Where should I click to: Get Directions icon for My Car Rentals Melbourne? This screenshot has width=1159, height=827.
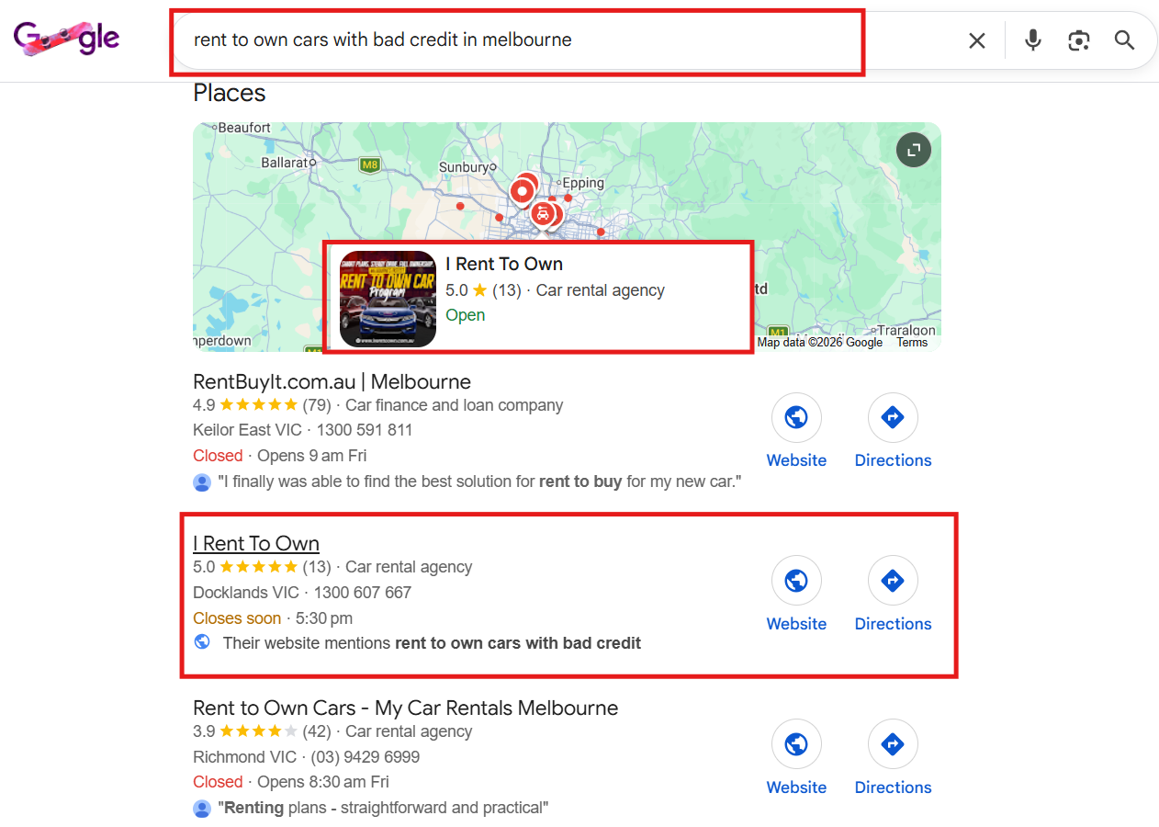[893, 744]
